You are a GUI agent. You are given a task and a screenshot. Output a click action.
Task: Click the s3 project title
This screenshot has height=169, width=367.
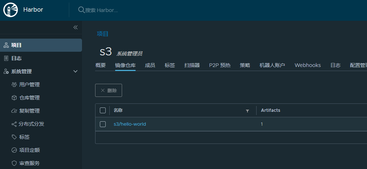click(106, 51)
